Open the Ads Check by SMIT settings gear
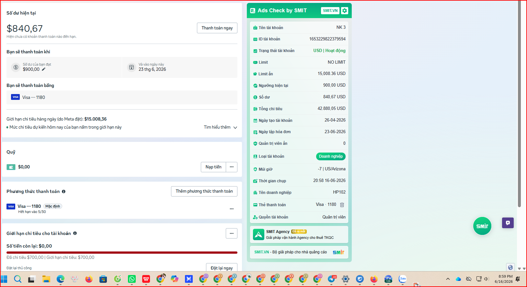 (x=345, y=11)
